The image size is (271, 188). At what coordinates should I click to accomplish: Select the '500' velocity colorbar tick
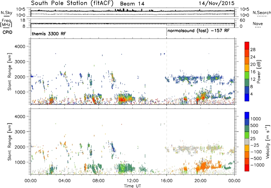[254, 126]
